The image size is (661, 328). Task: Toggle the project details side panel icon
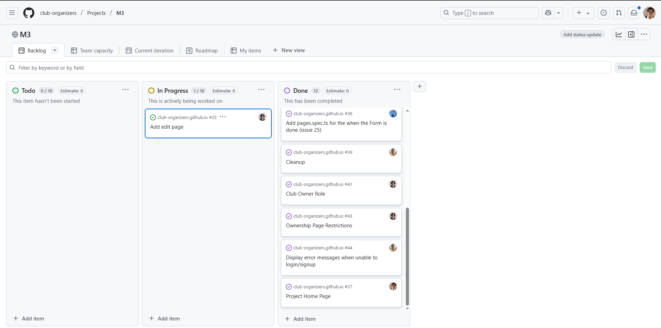click(x=631, y=34)
